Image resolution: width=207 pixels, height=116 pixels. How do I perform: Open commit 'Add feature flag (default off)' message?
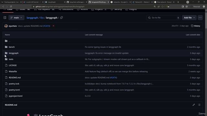[x=116, y=72]
